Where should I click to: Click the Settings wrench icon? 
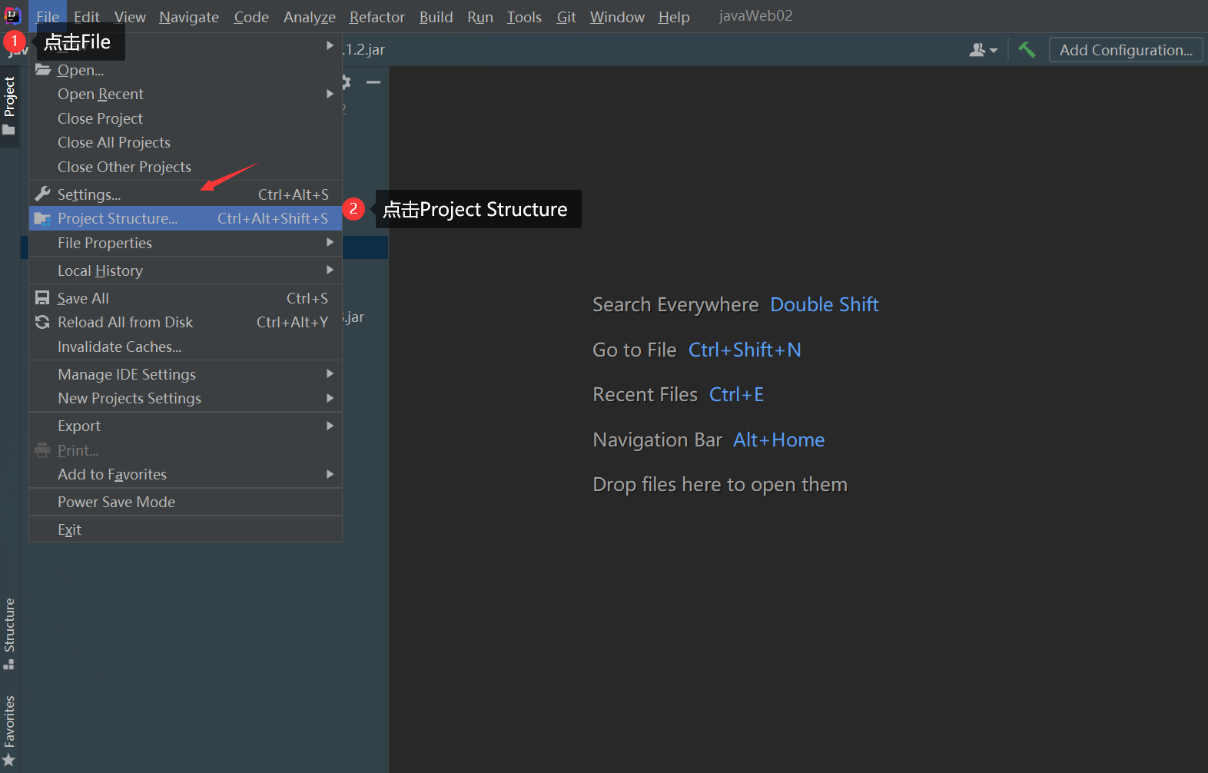(43, 194)
